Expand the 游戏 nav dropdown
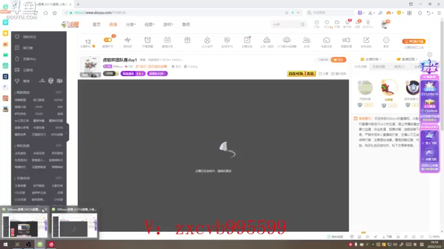444x249 pixels. 168,24
